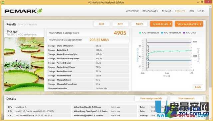Click the Intel HD Graphics 4600 GPU entry
The width and height of the screenshot is (213, 121).
tap(39, 111)
